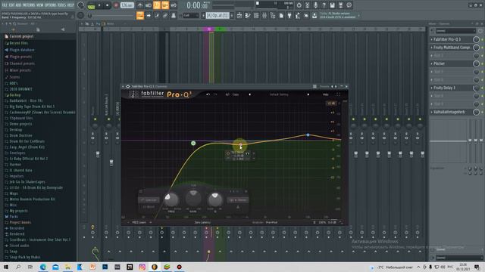Open the ADD menu
485x272 pixels.
pos(18,5)
